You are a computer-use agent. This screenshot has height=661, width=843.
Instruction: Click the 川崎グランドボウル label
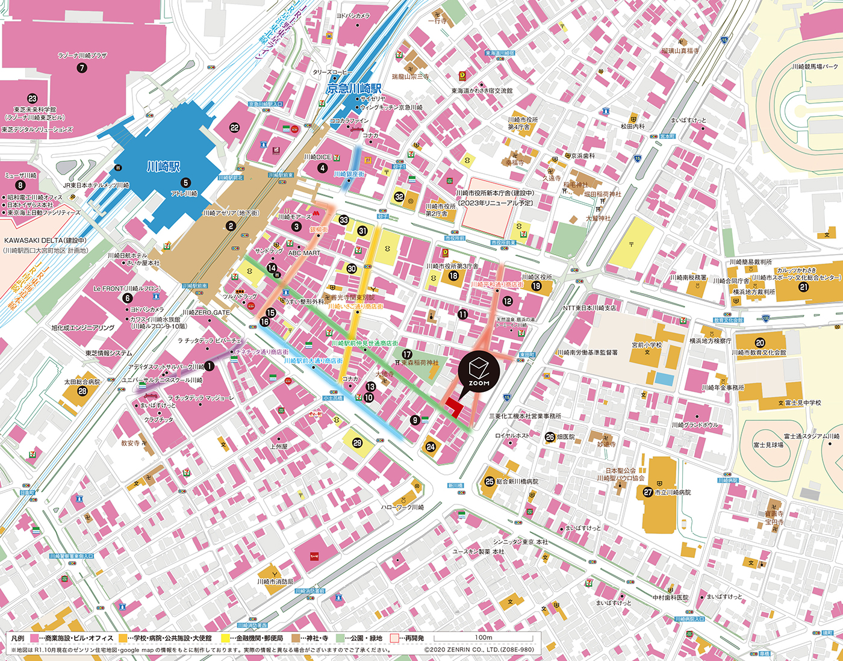(695, 425)
